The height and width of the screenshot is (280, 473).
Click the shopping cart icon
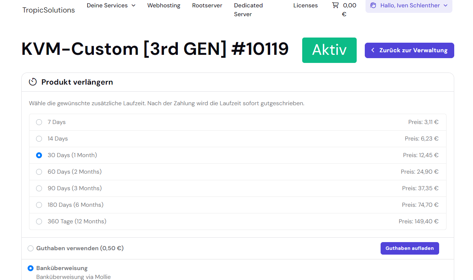(335, 6)
